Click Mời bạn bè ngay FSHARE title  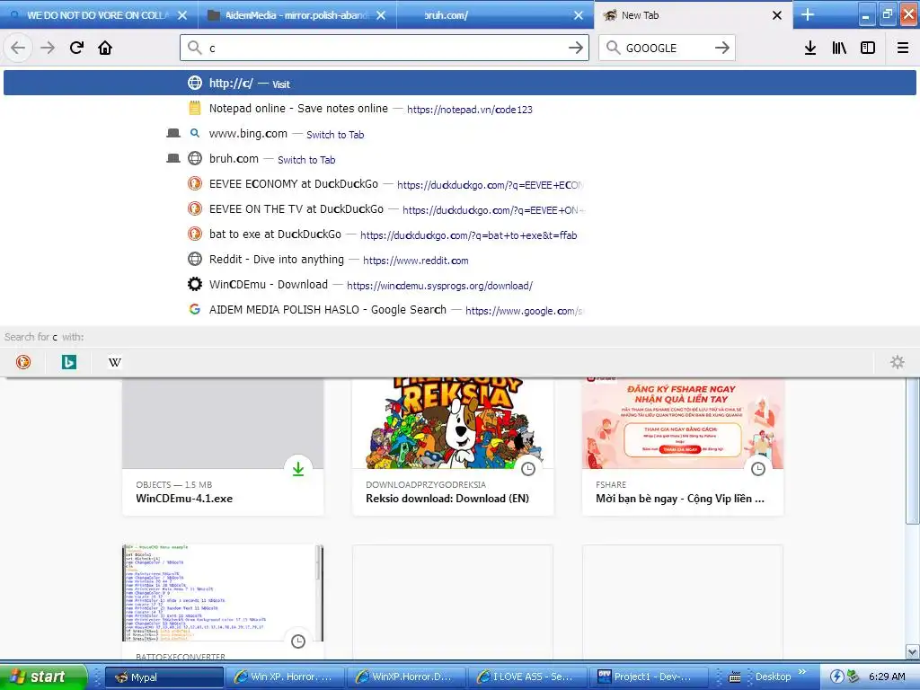(x=680, y=499)
